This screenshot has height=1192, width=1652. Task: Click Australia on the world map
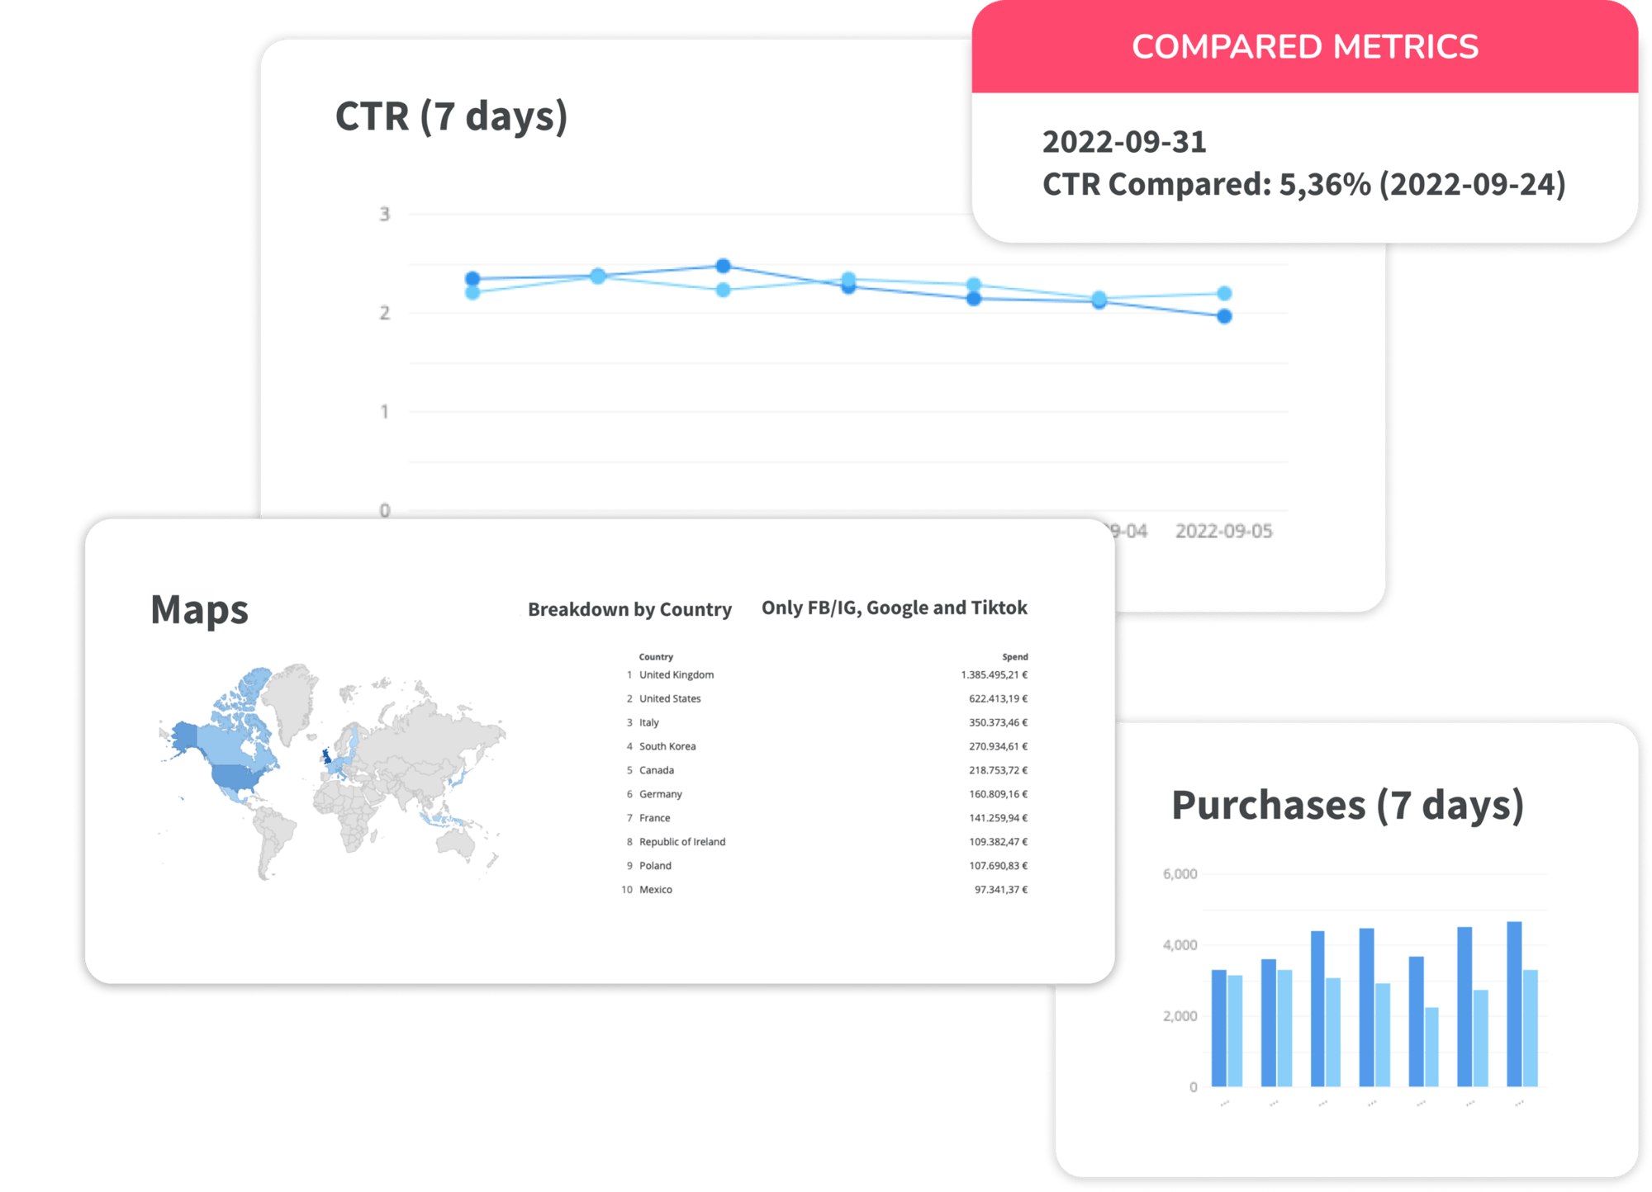pyautogui.click(x=455, y=842)
